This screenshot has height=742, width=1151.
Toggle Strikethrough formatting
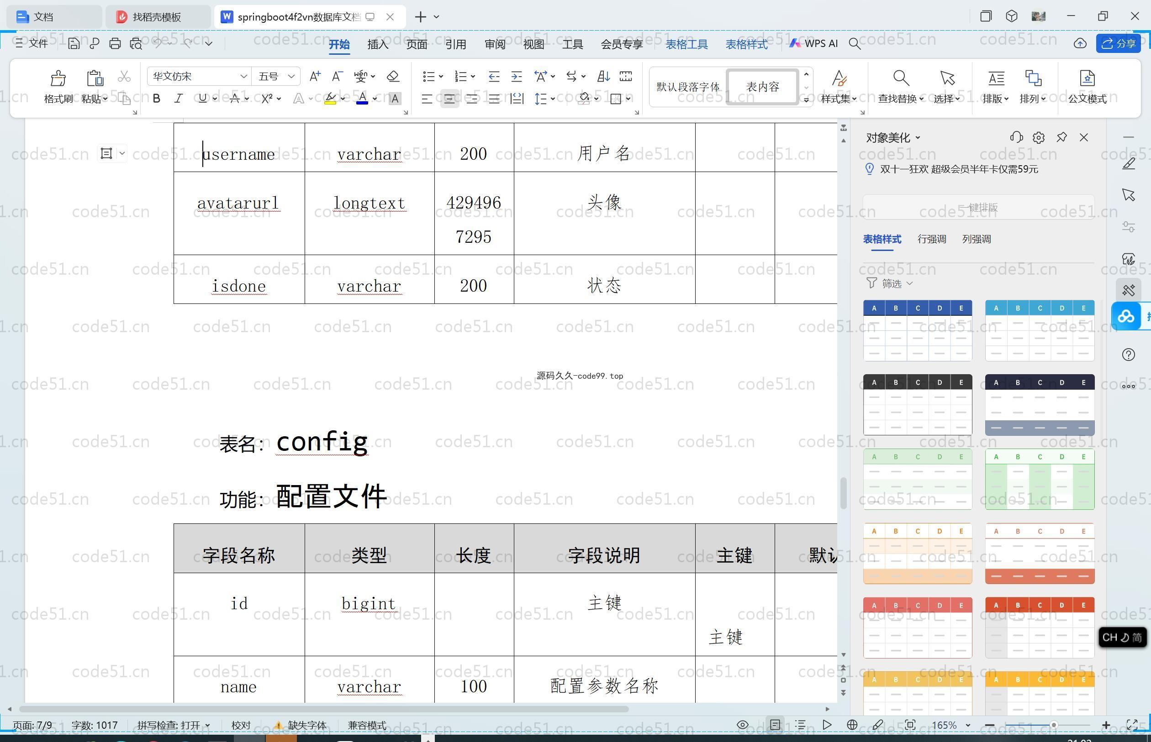coord(235,99)
